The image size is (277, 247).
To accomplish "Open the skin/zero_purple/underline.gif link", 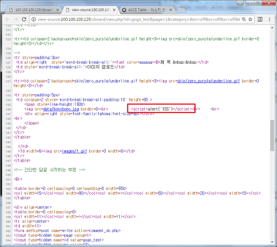I will [x=208, y=81].
